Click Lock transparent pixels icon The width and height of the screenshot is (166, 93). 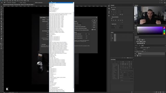click(137, 51)
